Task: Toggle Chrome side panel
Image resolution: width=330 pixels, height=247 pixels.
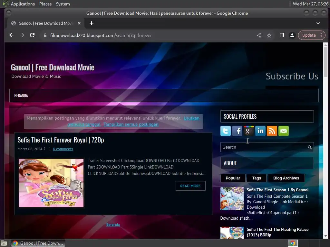Action: (x=282, y=35)
